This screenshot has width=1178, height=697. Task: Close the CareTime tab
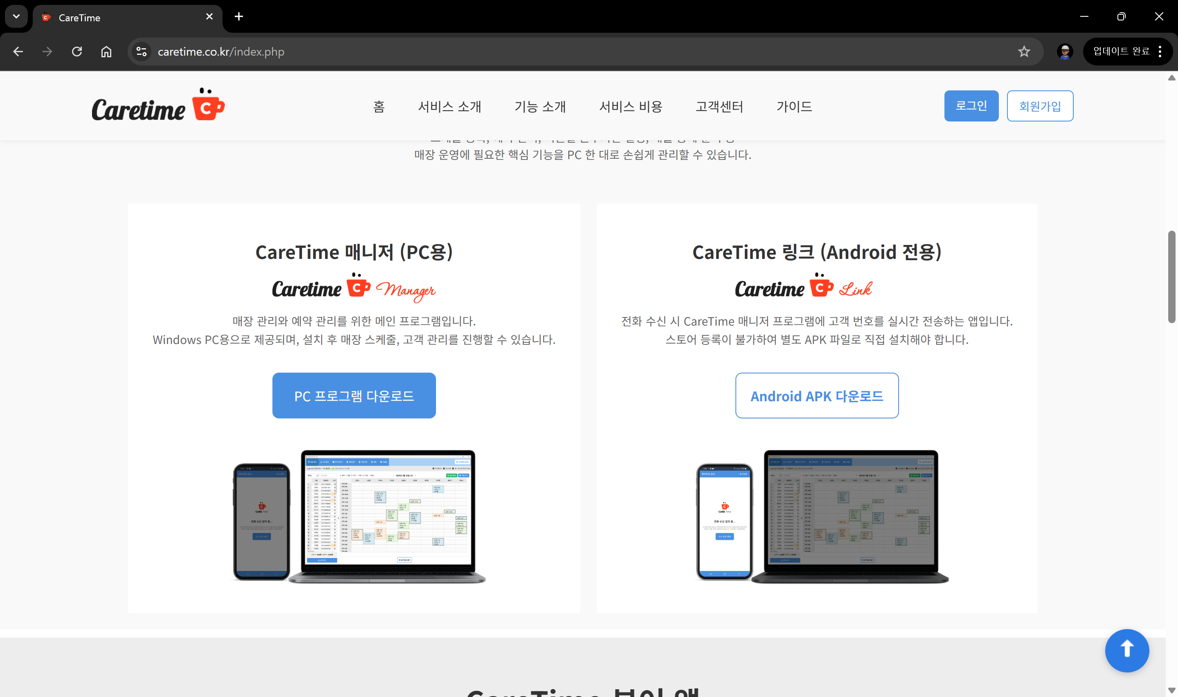209,17
